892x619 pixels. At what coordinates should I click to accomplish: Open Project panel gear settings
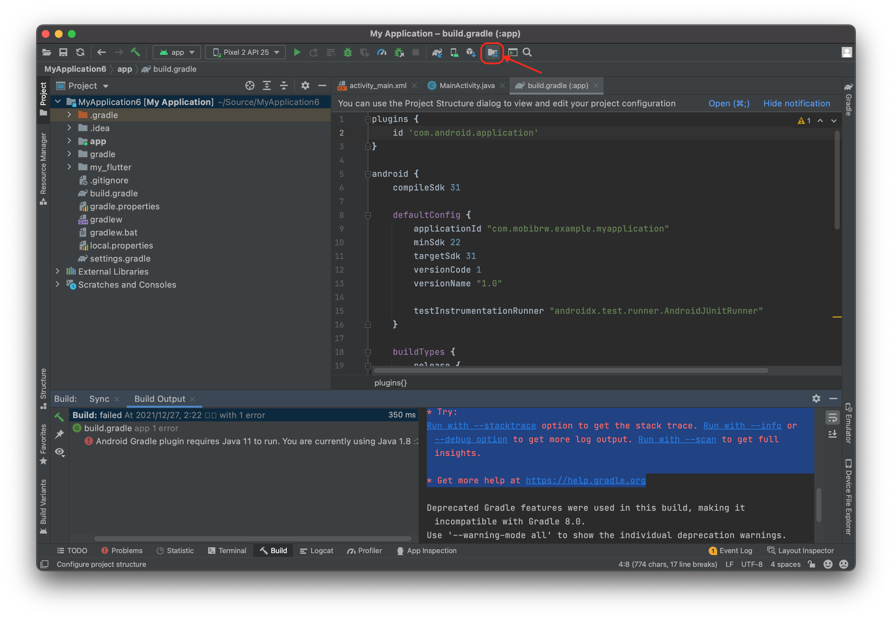click(x=305, y=86)
